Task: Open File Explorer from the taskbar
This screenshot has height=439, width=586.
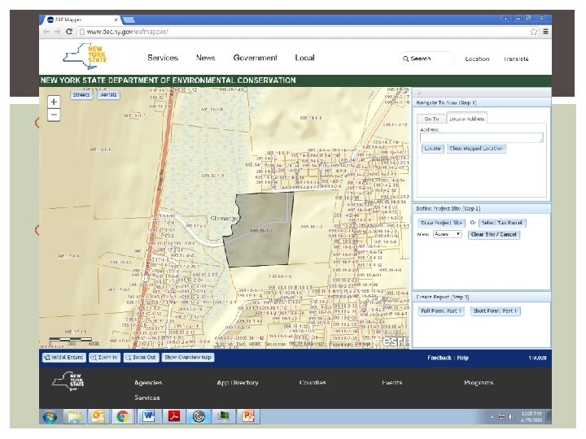Action: pyautogui.click(x=75, y=416)
